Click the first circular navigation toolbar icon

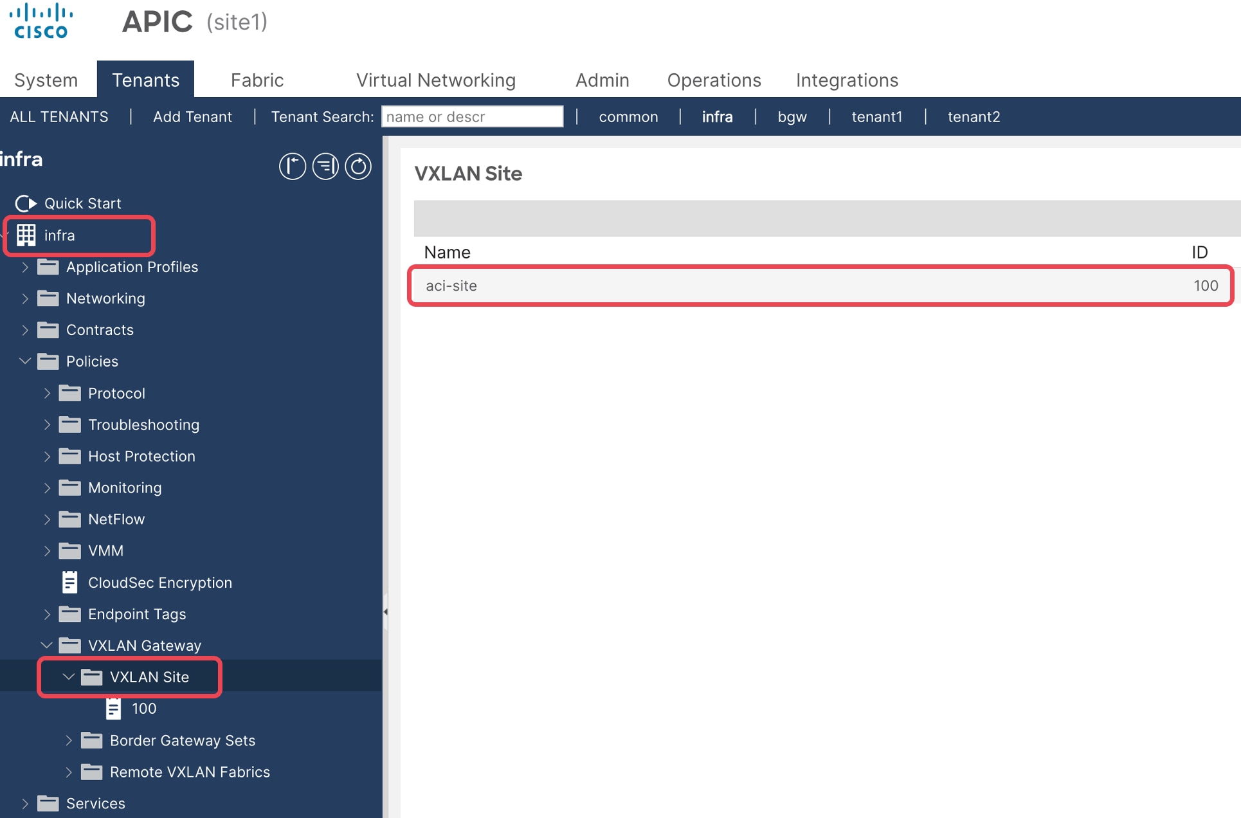(292, 166)
